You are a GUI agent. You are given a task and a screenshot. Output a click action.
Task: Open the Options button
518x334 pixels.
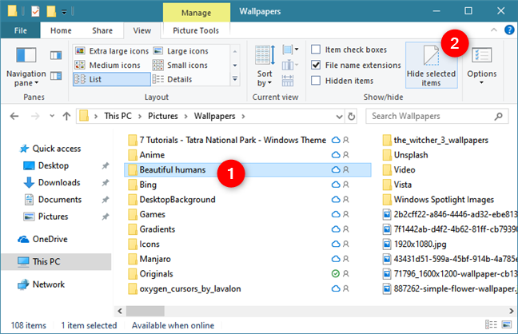(482, 66)
